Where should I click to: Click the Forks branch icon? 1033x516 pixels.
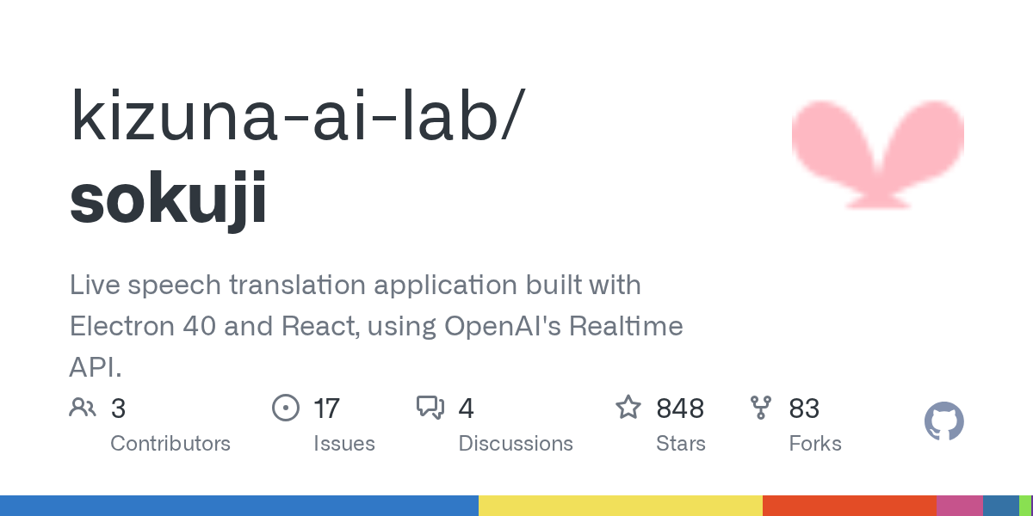click(761, 408)
